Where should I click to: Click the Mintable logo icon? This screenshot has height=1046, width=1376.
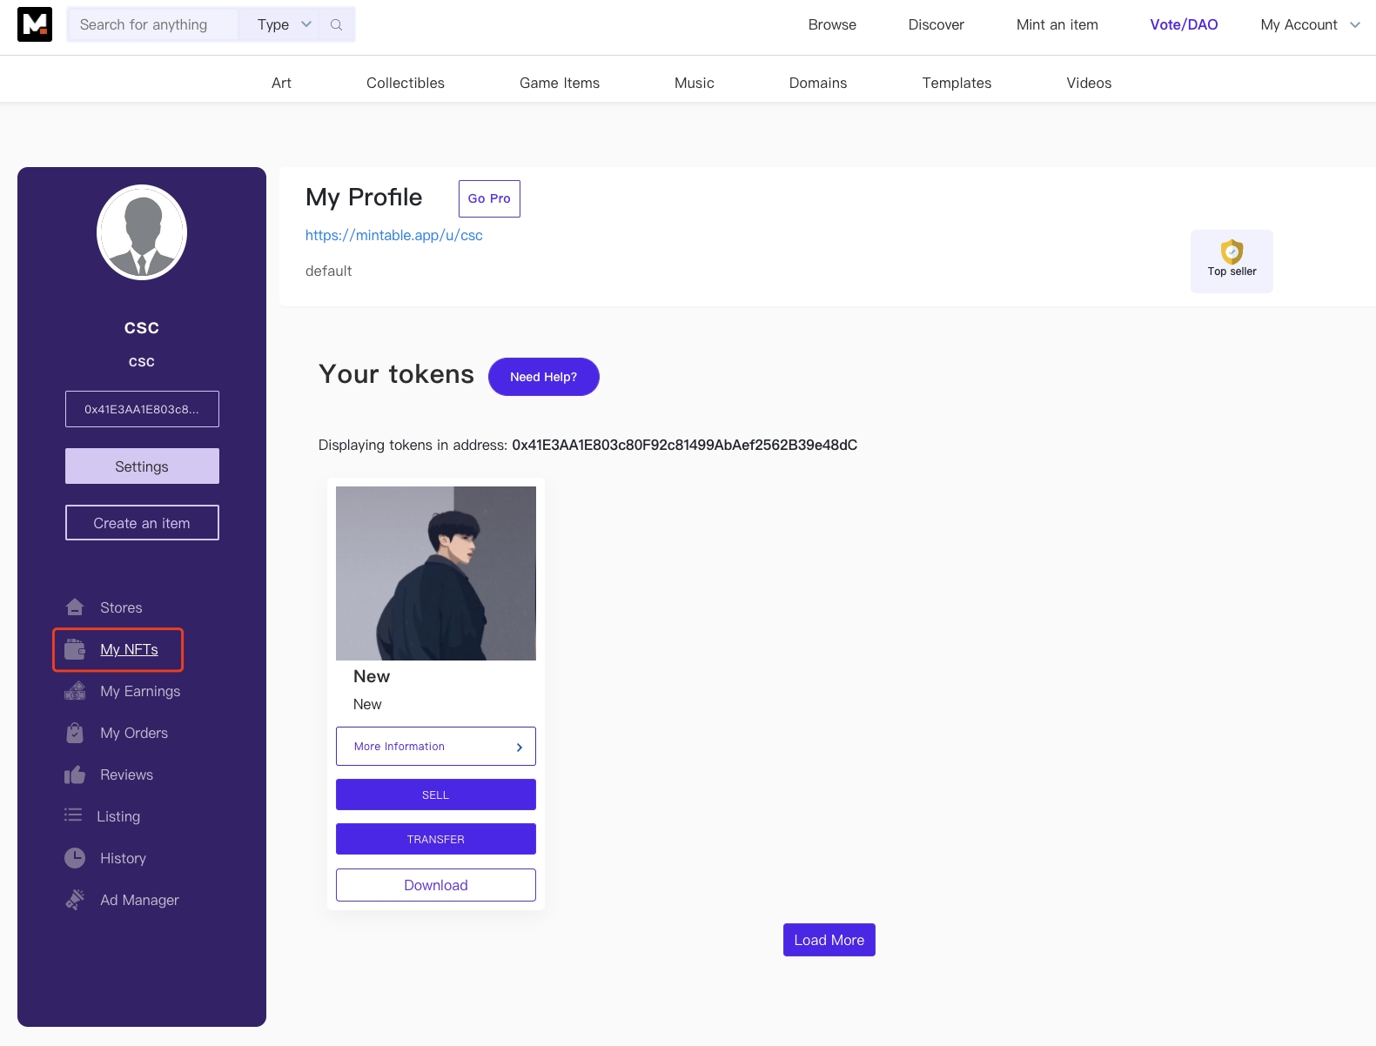(x=35, y=24)
